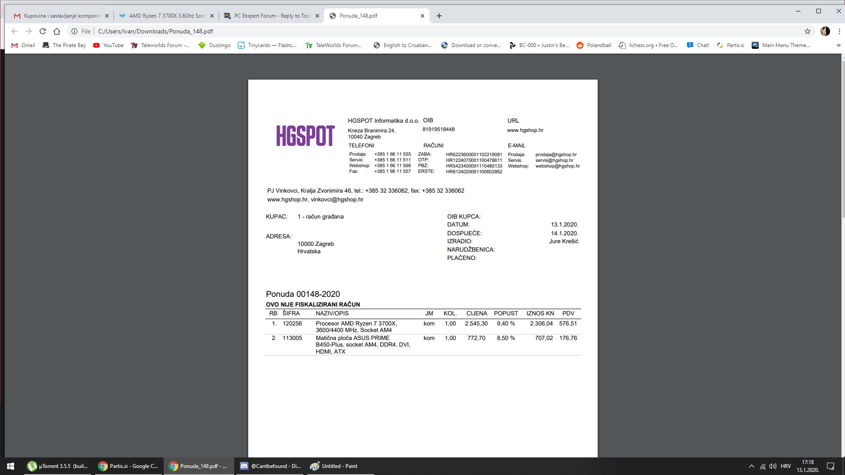Reload the current PDF page

tap(43, 31)
